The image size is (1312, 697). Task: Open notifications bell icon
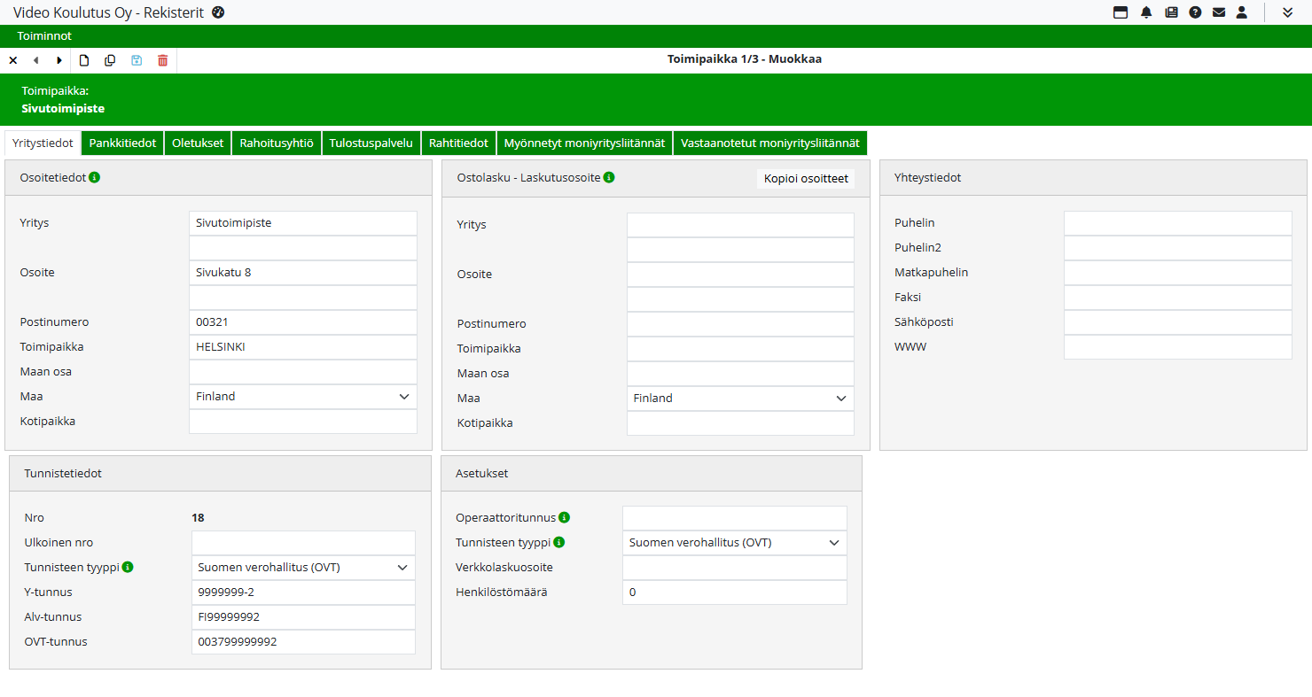(x=1146, y=12)
